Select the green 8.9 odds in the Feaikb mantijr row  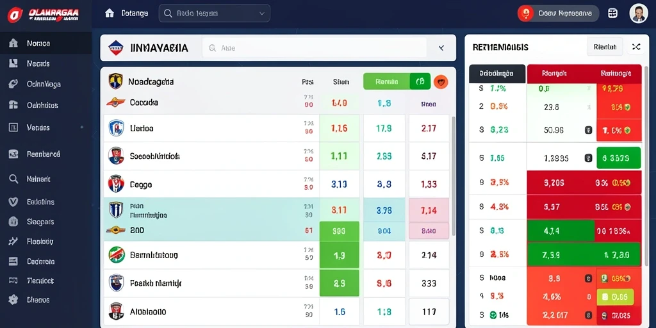coord(340,283)
